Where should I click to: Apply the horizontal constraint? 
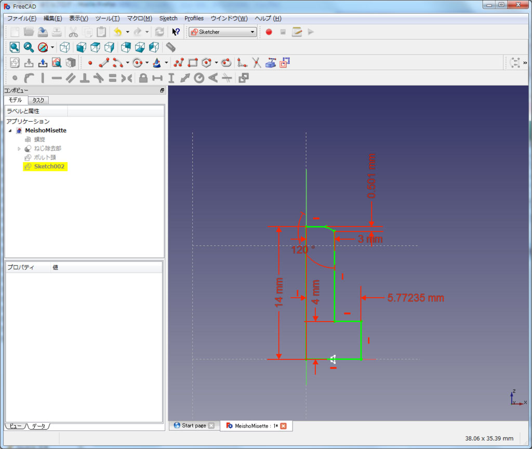(57, 78)
